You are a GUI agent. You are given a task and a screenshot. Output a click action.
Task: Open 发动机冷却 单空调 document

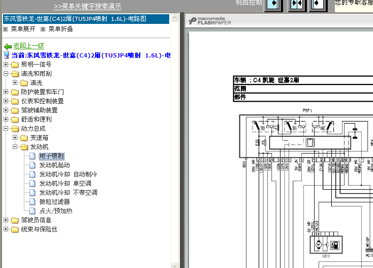click(65, 184)
